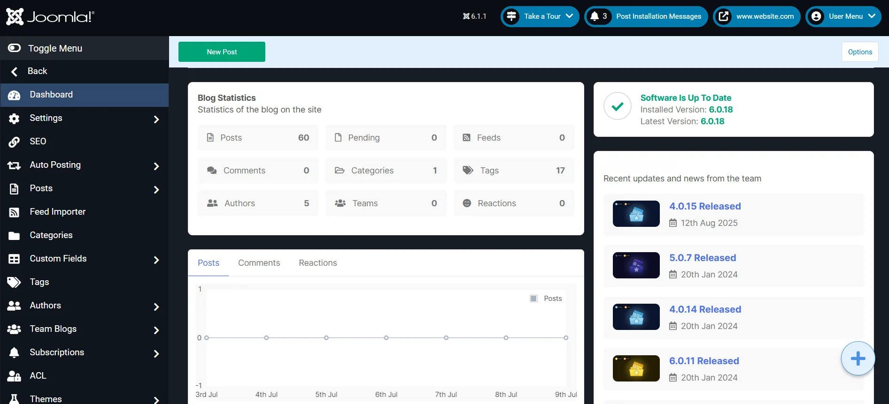Toggle the sidebar menu switch
The height and width of the screenshot is (404, 889).
14,48
